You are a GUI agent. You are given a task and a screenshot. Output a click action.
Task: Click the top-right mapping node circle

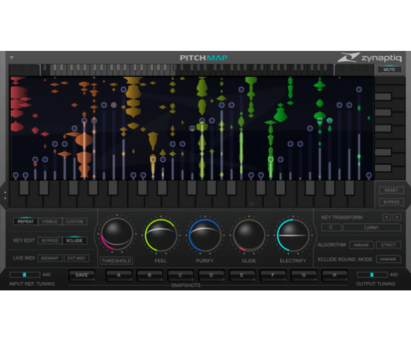click(x=359, y=89)
